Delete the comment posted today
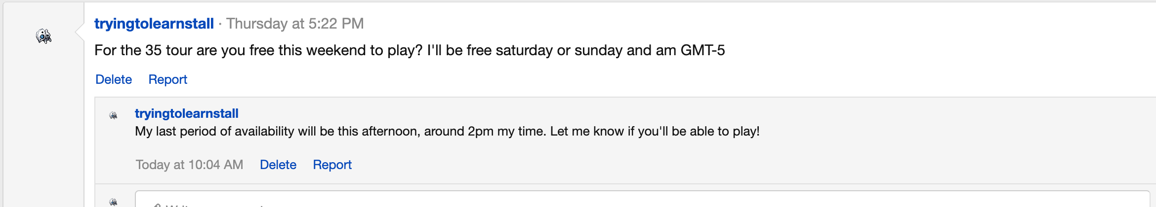 278,165
